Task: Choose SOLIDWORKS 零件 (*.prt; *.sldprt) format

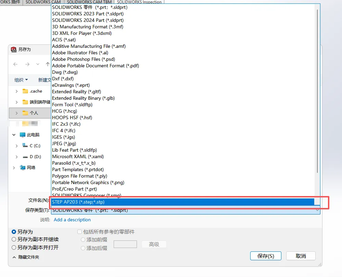Action: (x=183, y=7)
